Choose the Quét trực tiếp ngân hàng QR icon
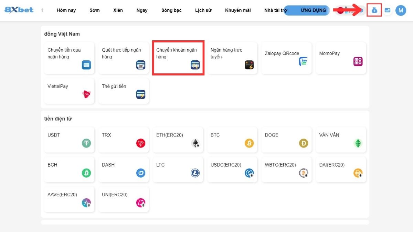The width and height of the screenshot is (413, 232). click(141, 65)
